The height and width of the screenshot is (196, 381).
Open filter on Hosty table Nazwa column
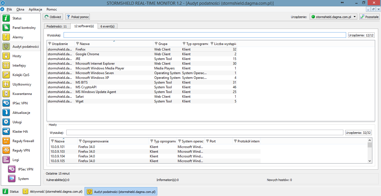tap(52, 141)
